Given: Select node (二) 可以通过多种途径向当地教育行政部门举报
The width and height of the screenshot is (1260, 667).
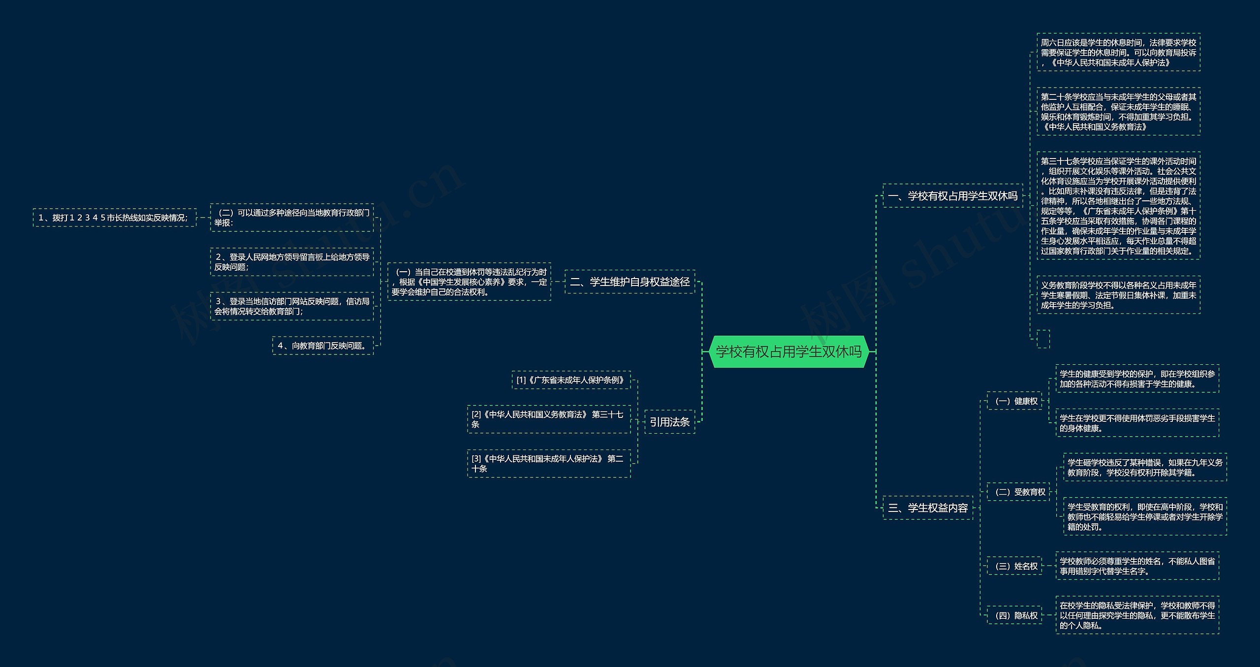Looking at the screenshot, I should click(292, 218).
